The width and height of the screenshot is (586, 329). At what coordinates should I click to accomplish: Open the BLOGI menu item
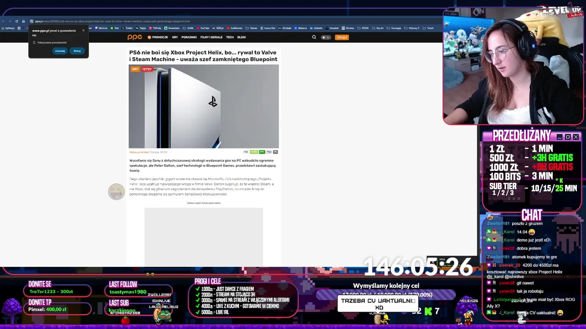[x=242, y=37]
